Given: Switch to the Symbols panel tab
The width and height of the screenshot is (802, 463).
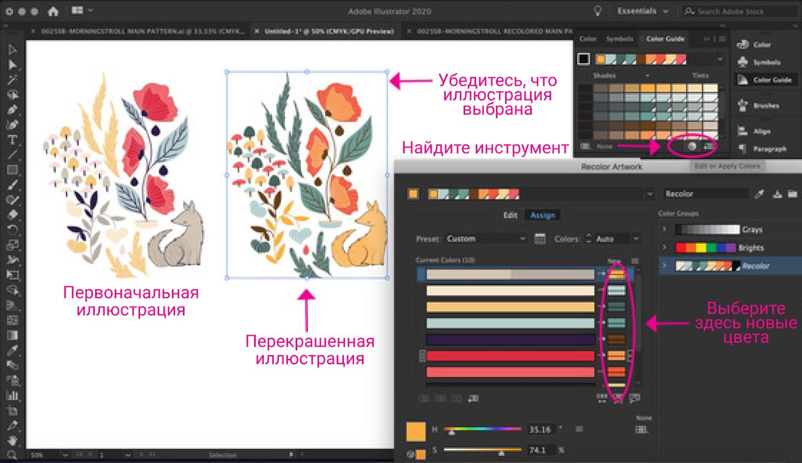Looking at the screenshot, I should [620, 39].
